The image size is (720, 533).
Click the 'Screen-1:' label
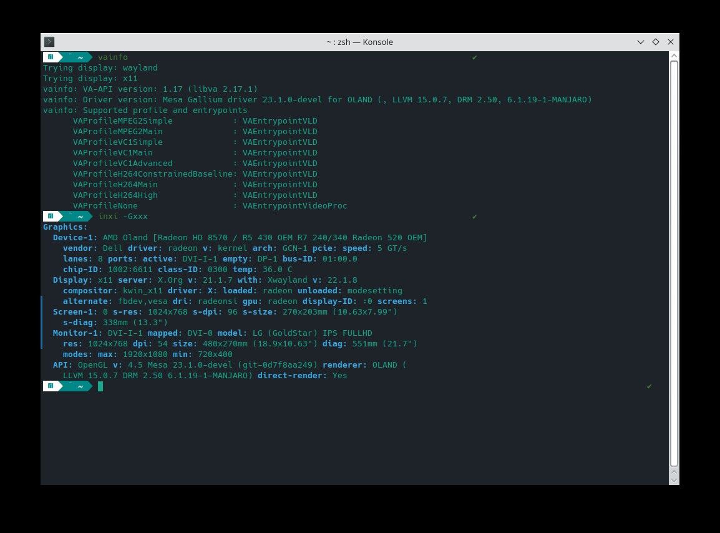coord(75,311)
